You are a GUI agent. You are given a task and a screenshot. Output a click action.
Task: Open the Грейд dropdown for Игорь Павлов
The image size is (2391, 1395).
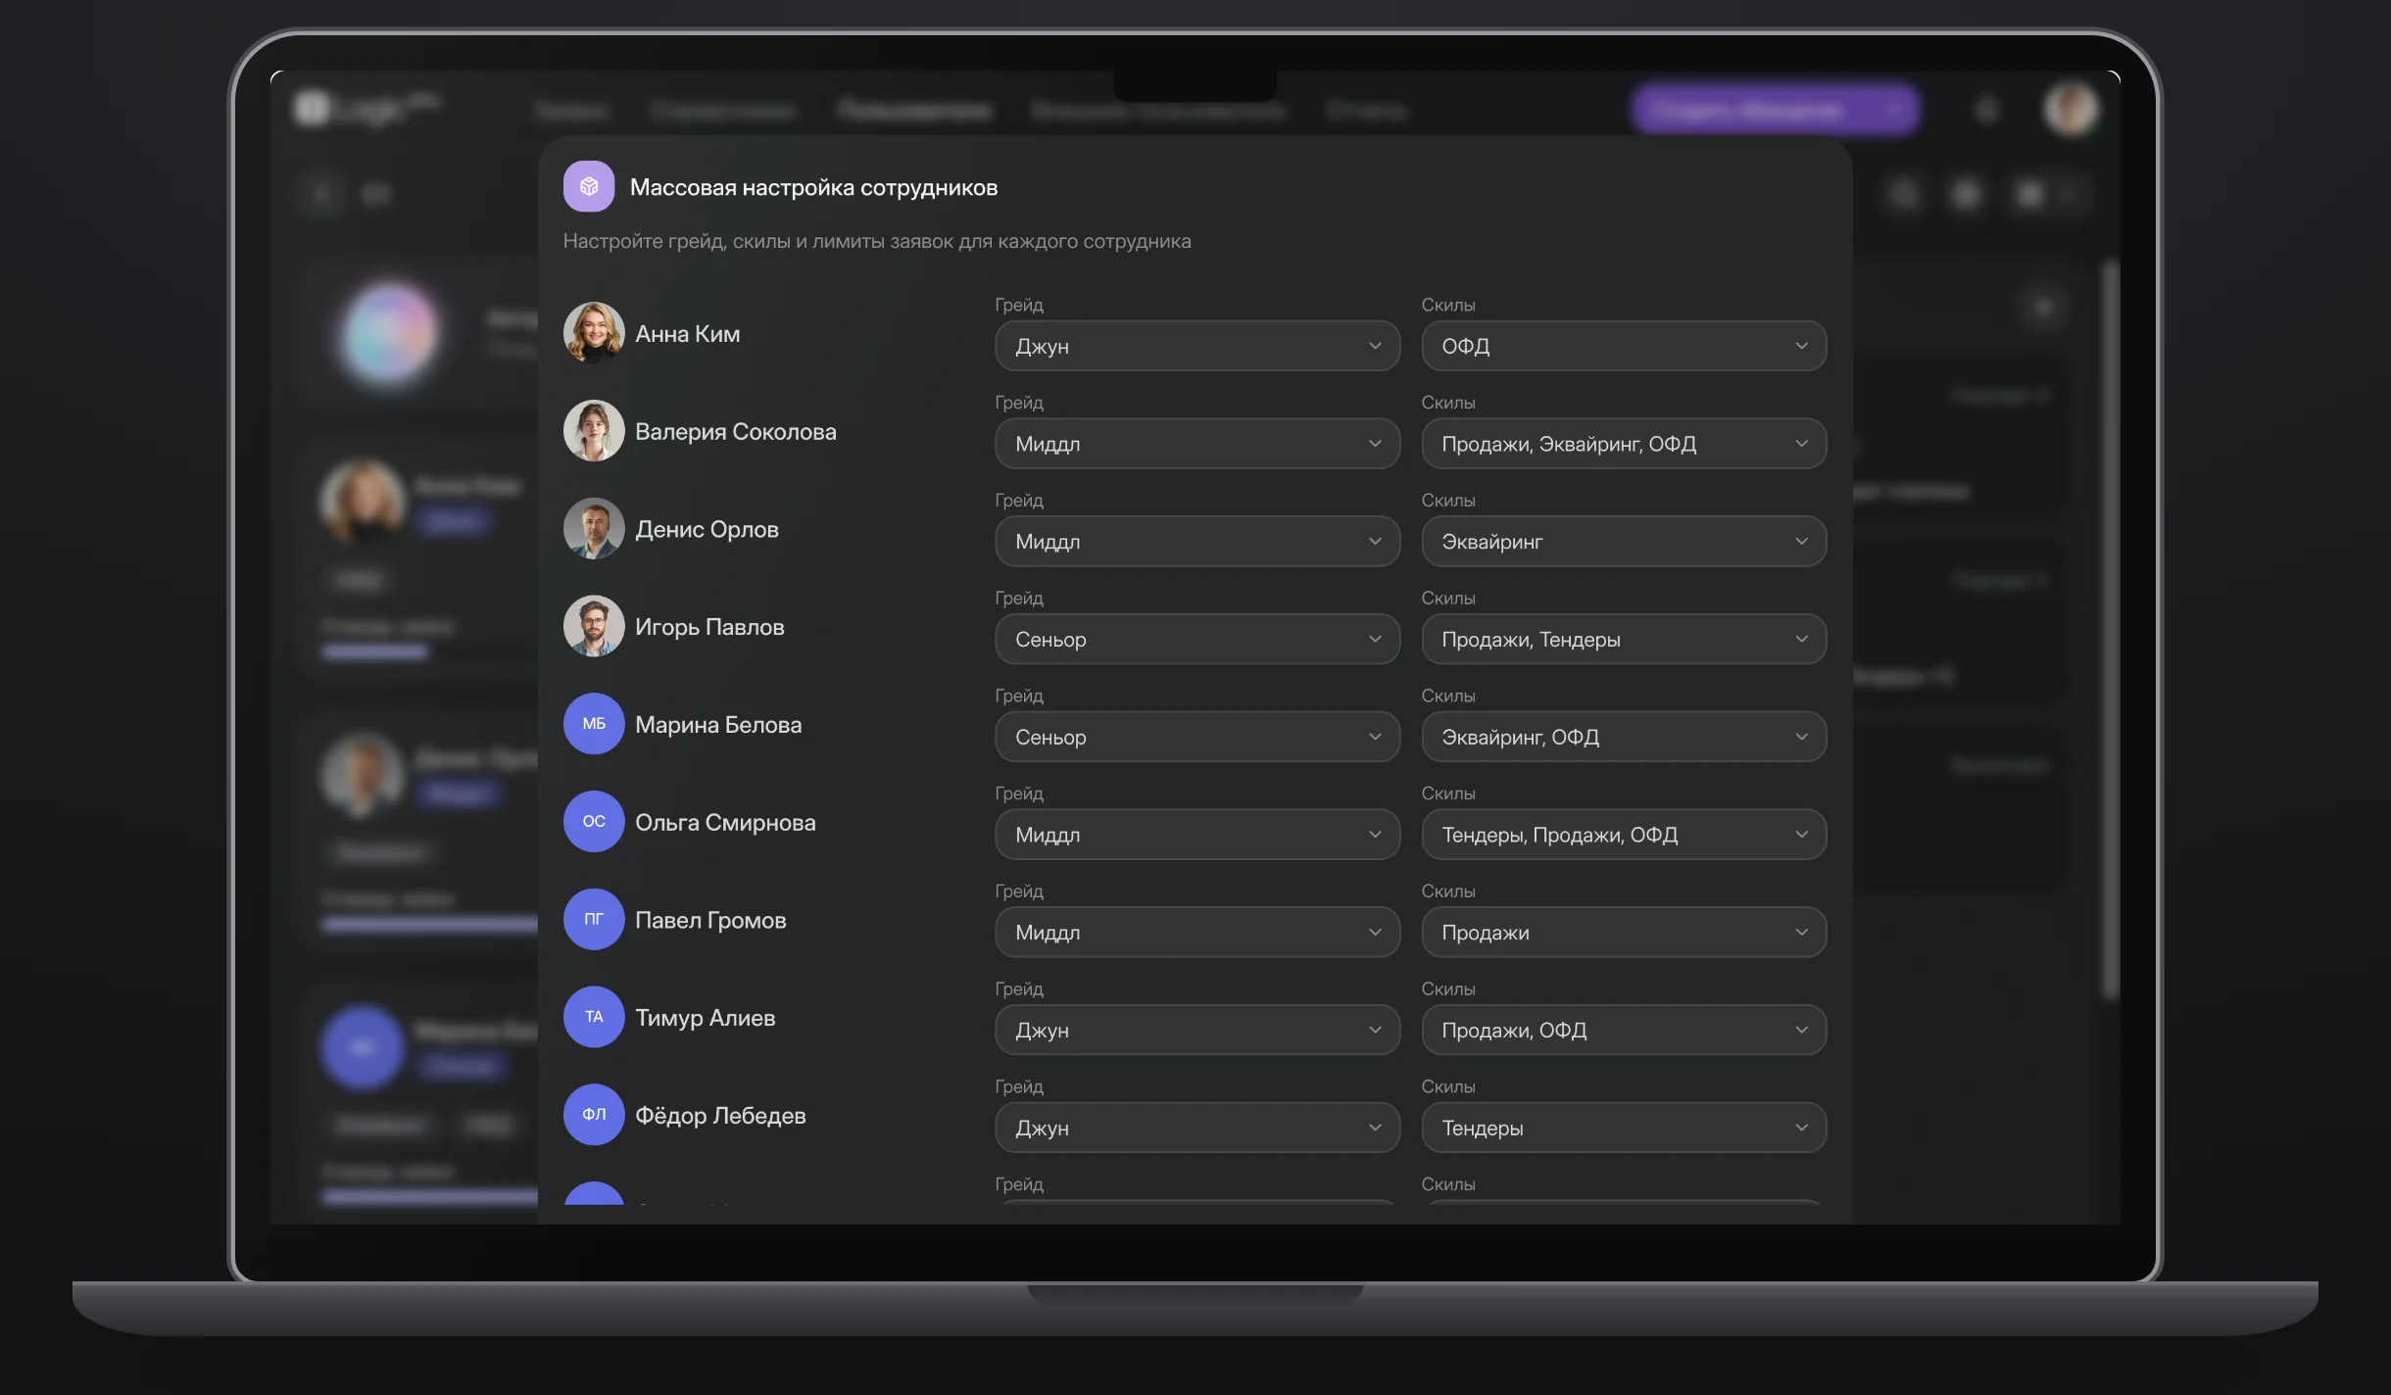(x=1197, y=639)
